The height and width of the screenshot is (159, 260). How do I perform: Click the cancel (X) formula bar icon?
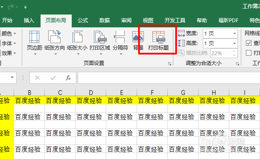click(38, 78)
